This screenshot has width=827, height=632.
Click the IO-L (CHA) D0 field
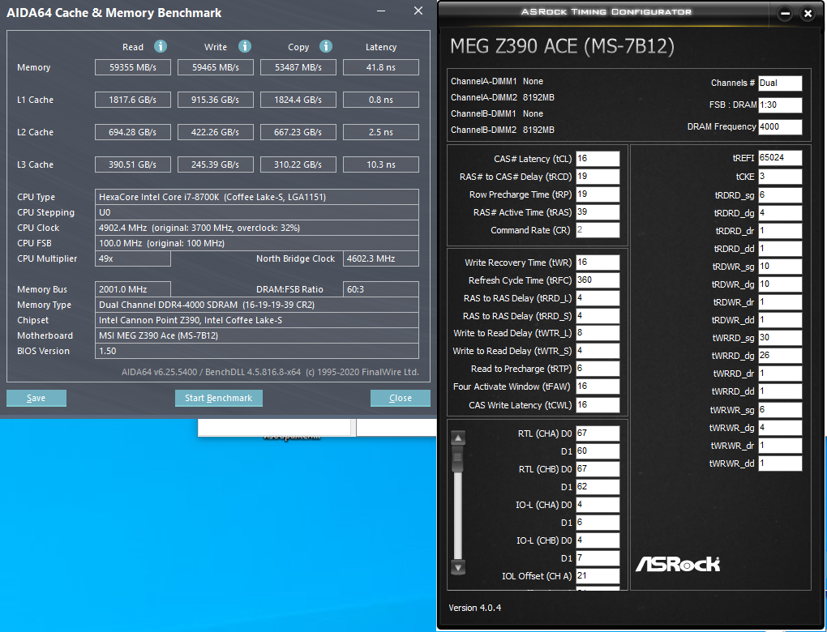(x=598, y=505)
